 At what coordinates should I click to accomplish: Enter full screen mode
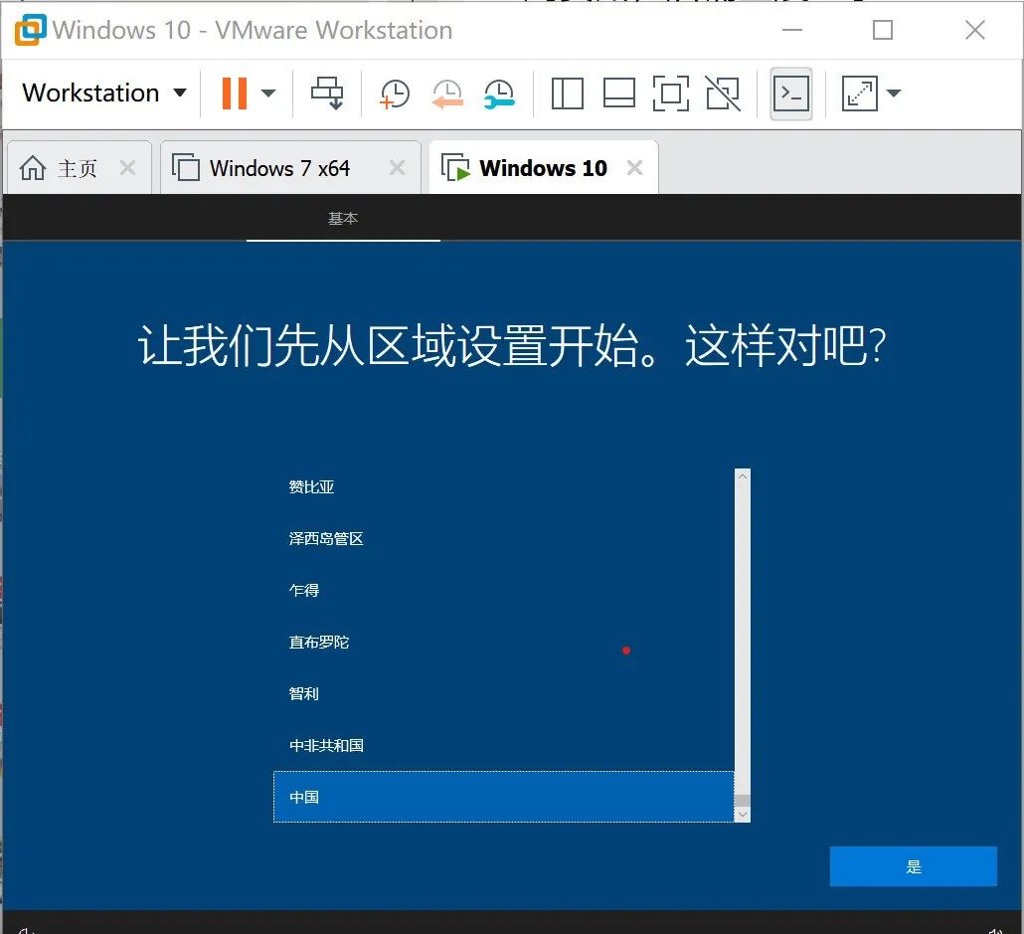(671, 93)
